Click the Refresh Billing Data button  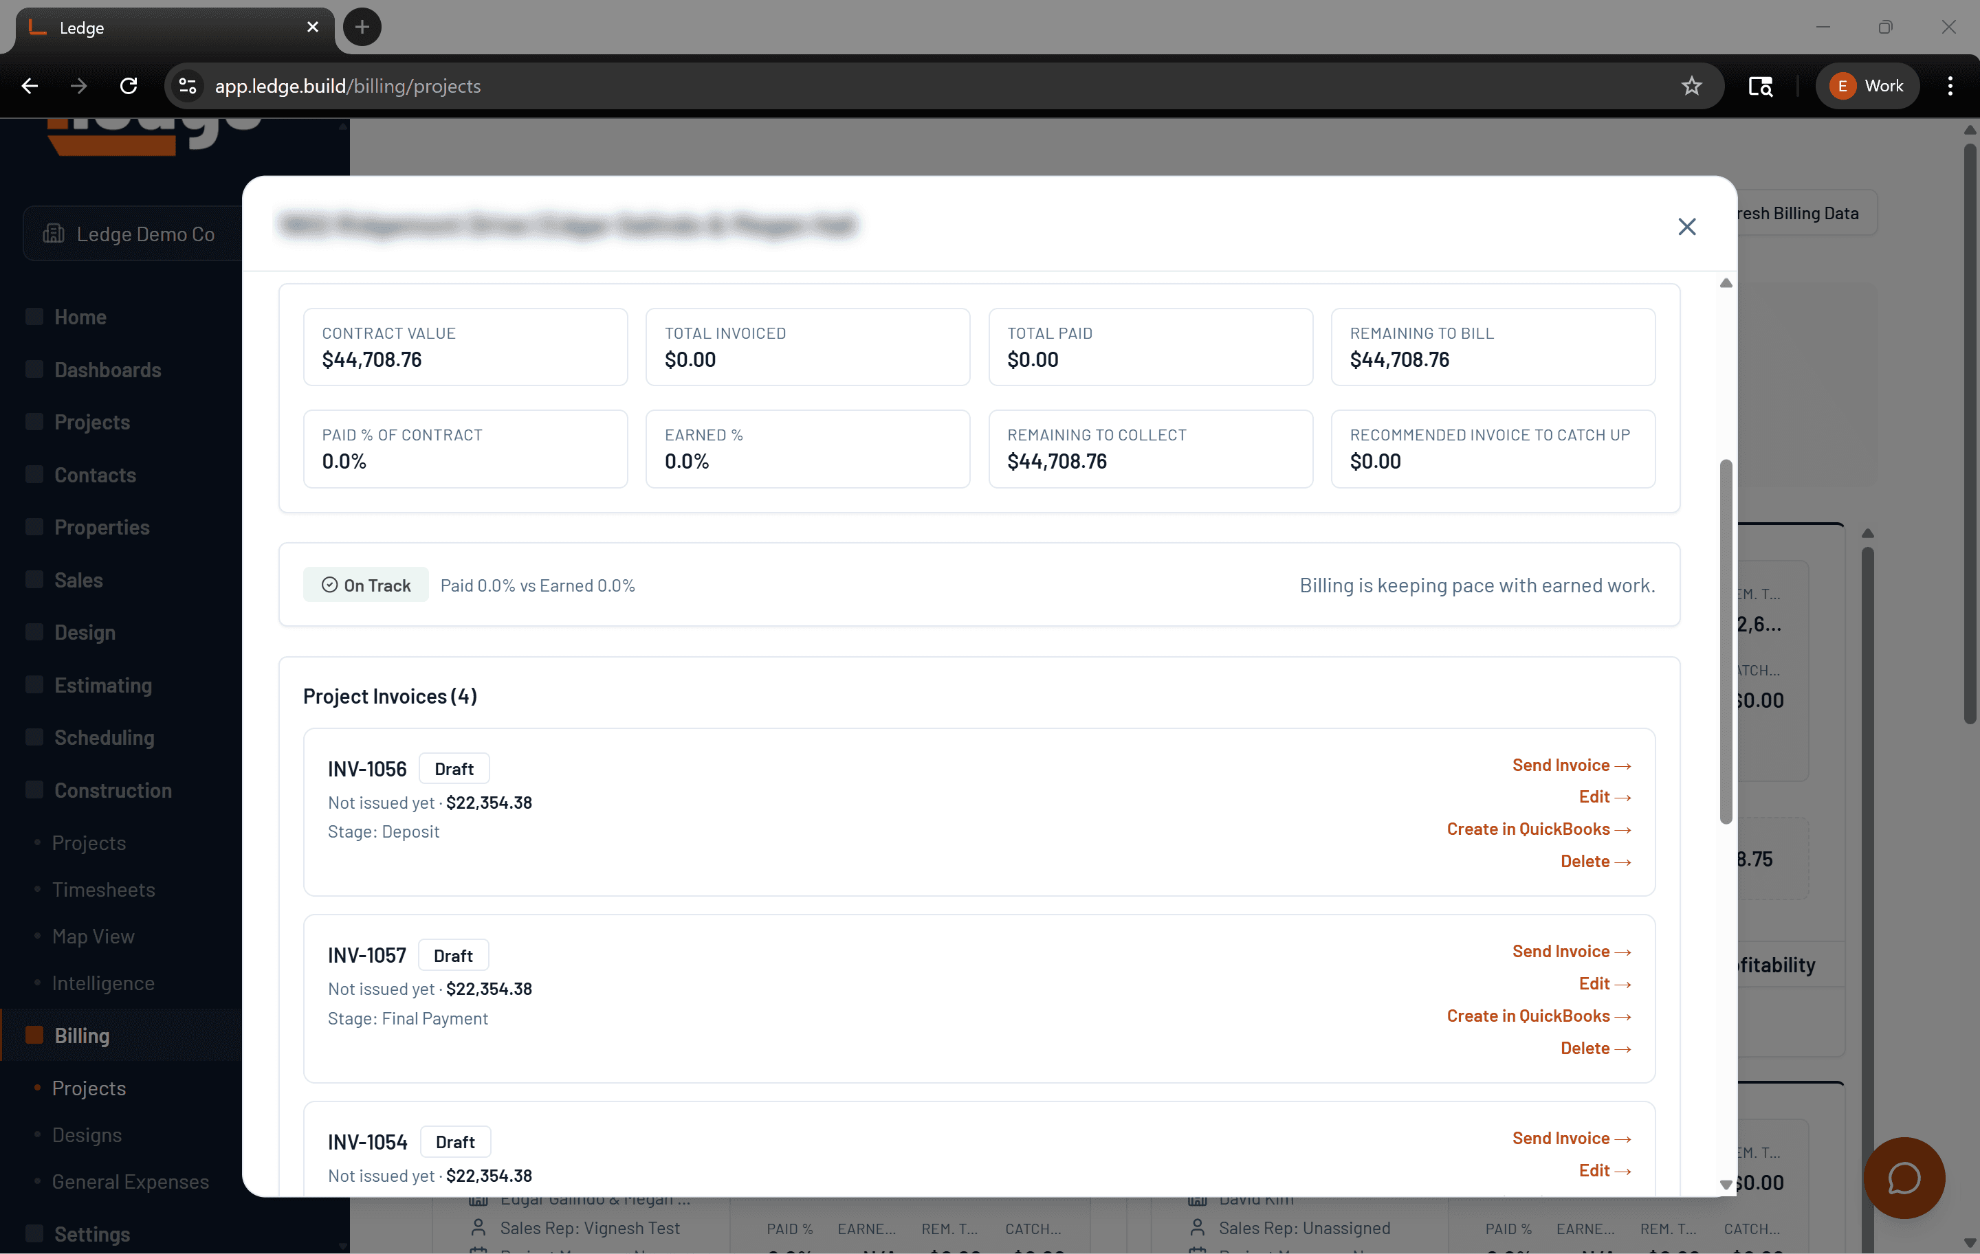pos(1807,213)
